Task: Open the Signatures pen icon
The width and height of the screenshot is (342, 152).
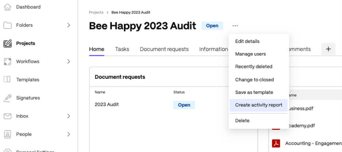Action: 7,98
